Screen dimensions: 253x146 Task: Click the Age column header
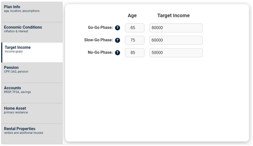pos(132,15)
